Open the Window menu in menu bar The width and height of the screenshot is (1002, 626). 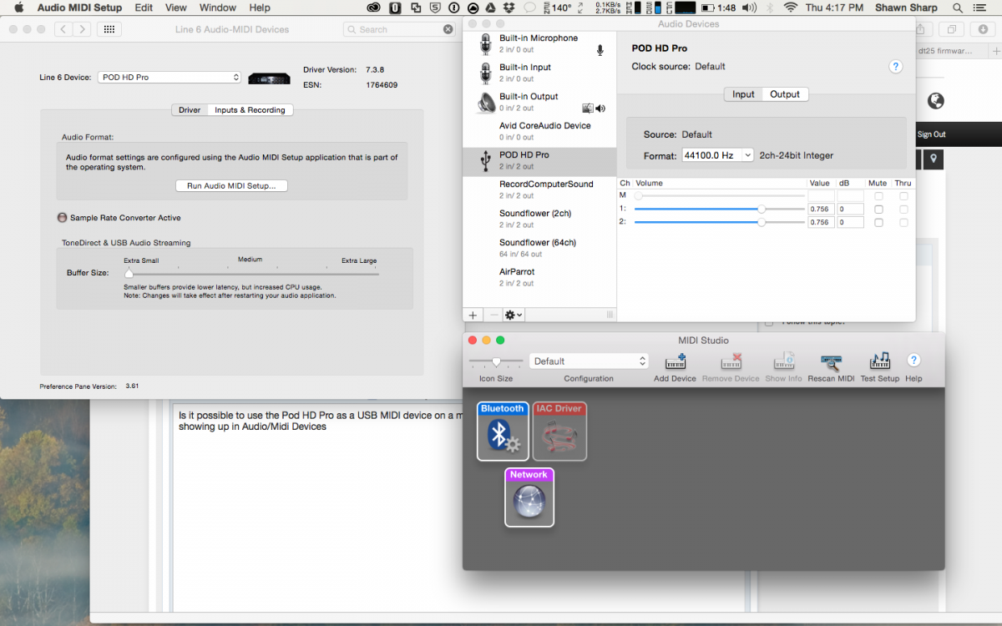point(217,8)
